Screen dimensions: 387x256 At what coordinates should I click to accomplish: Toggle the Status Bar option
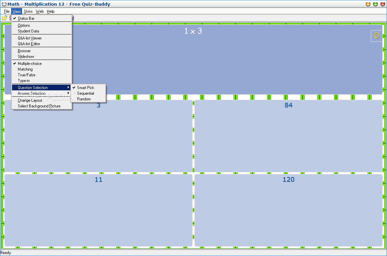coord(42,18)
